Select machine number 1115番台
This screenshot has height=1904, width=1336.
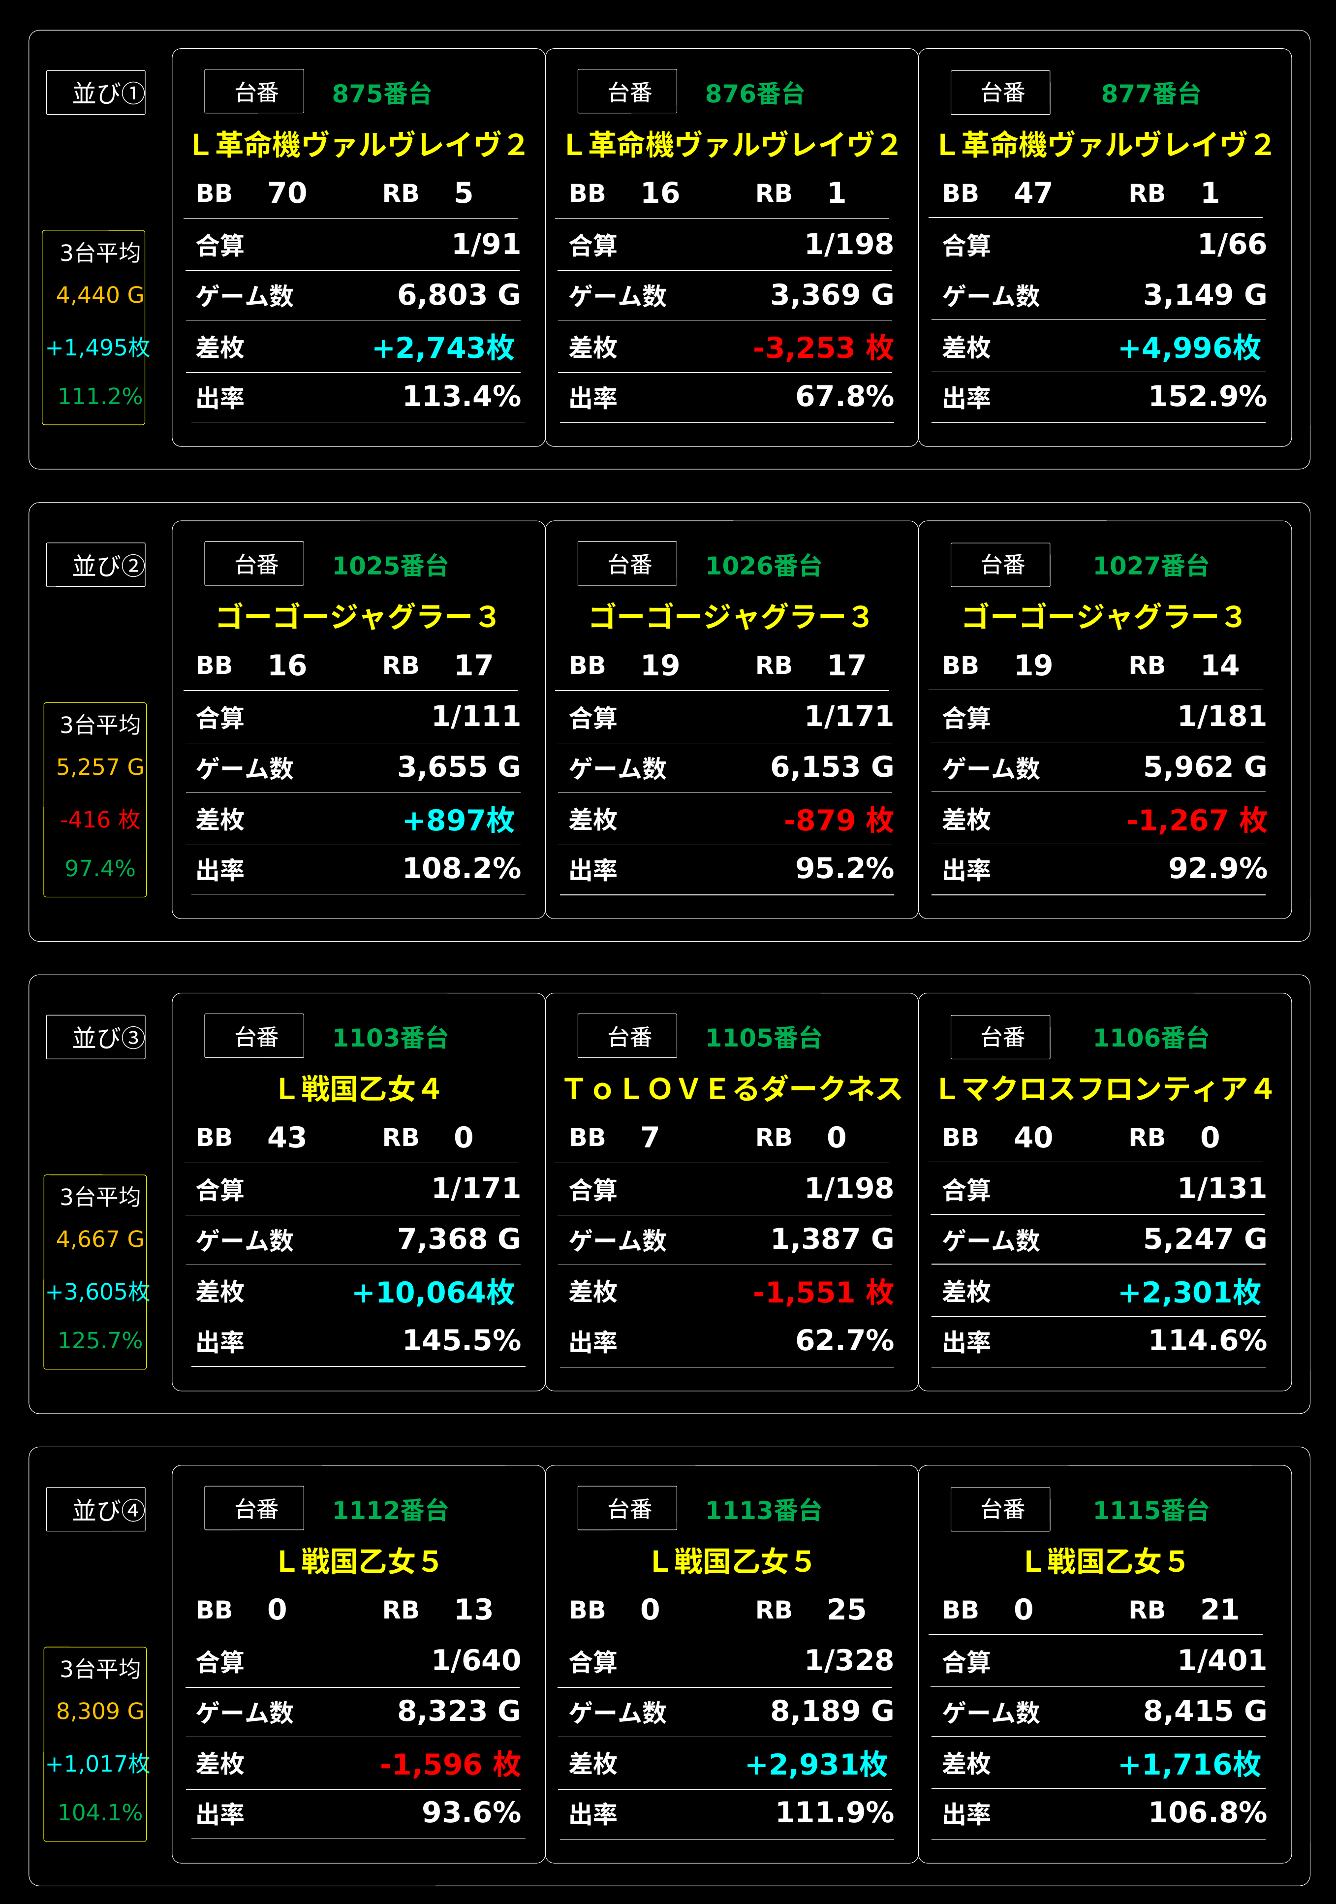point(1151,1510)
